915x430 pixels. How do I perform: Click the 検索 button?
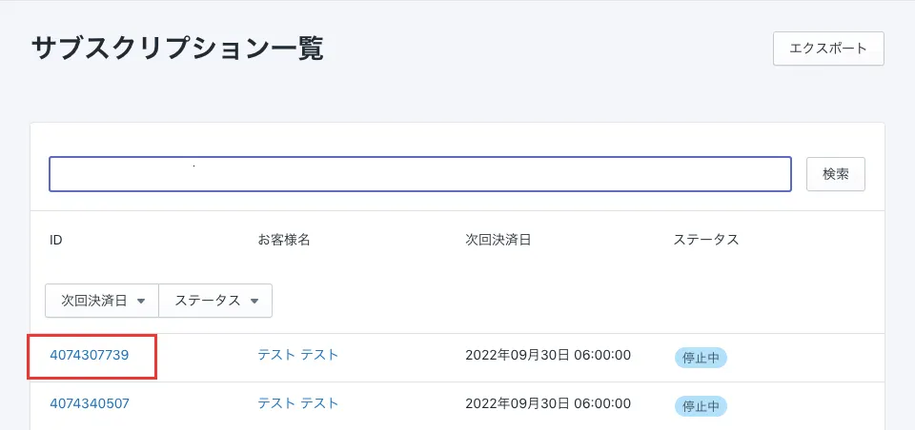(x=835, y=174)
